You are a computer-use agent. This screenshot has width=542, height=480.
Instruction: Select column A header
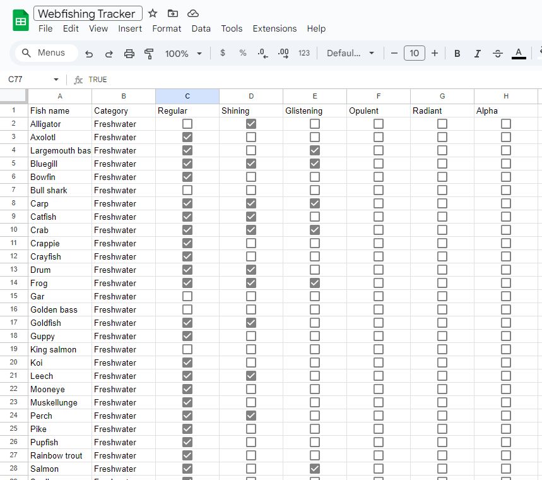(x=60, y=96)
